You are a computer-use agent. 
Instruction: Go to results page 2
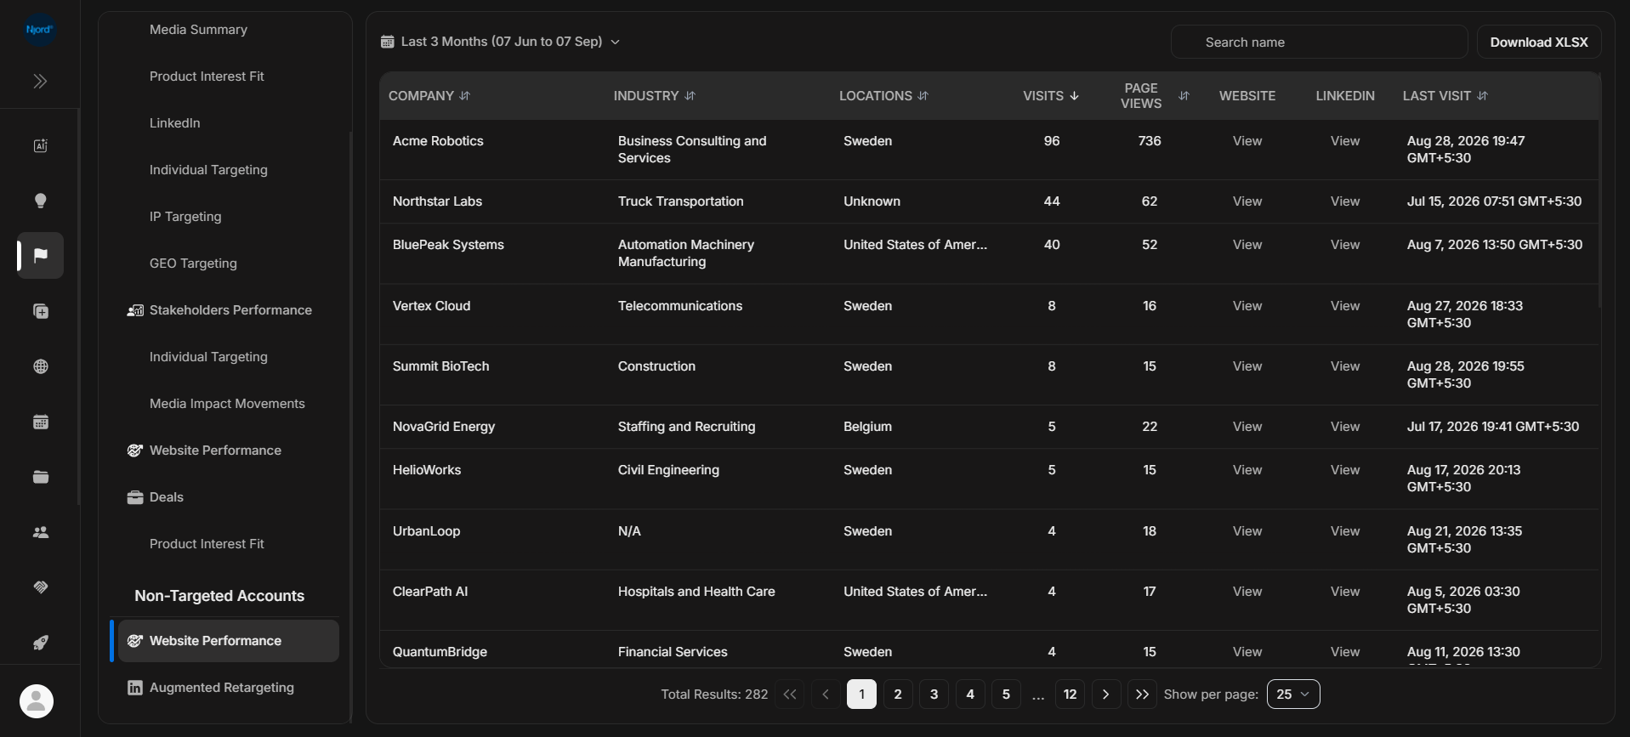tap(898, 694)
